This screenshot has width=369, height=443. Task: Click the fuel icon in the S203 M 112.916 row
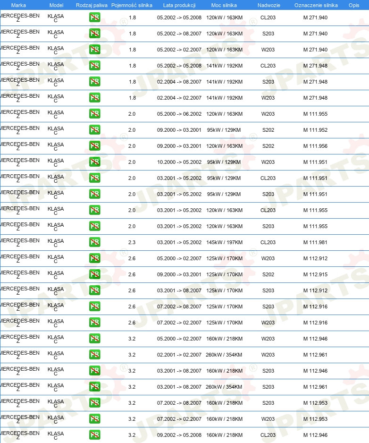coord(94,307)
